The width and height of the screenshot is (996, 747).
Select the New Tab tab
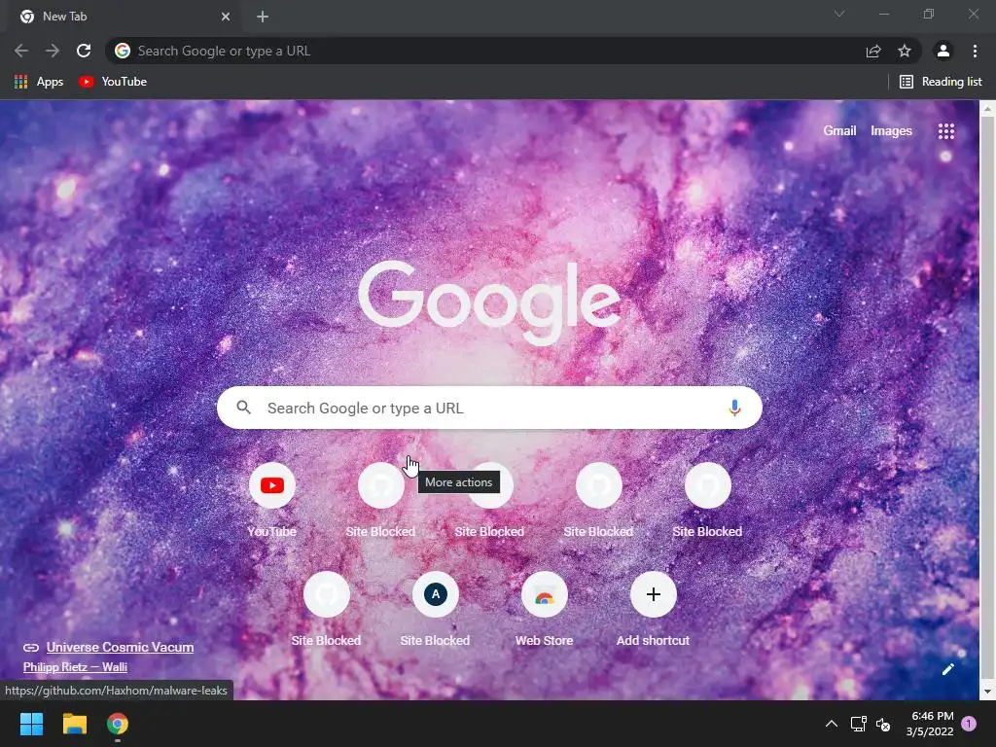tap(124, 17)
